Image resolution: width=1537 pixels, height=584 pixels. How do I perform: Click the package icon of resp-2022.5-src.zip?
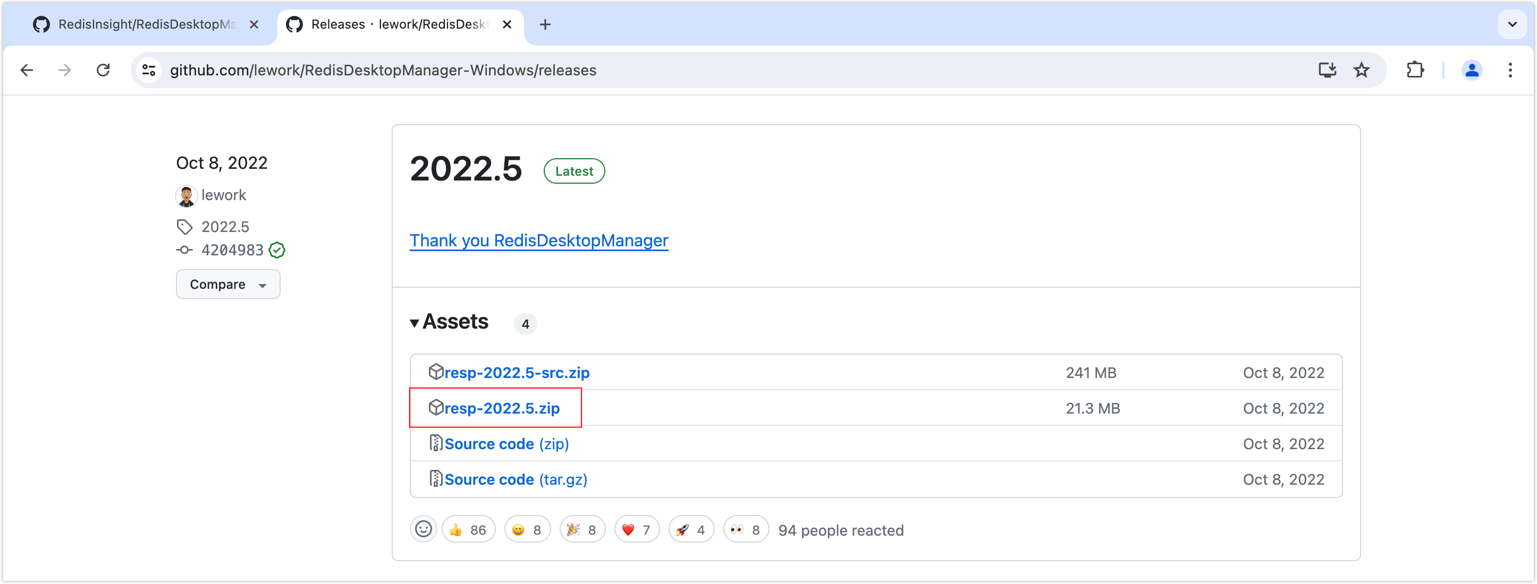point(436,372)
